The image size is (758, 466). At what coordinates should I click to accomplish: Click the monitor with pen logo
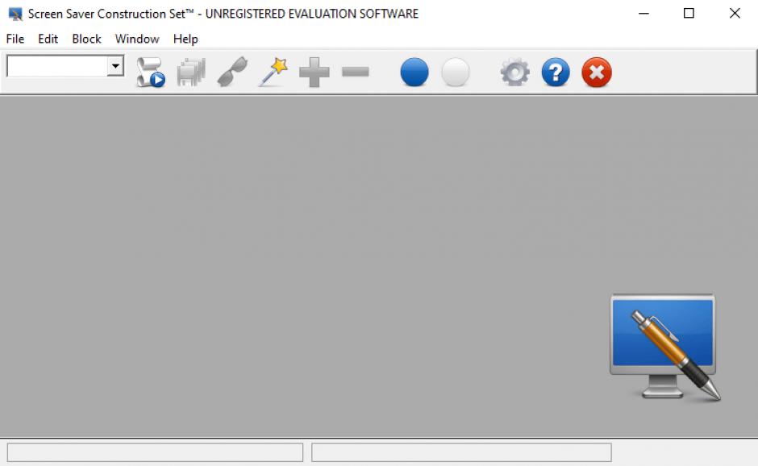pyautogui.click(x=664, y=347)
